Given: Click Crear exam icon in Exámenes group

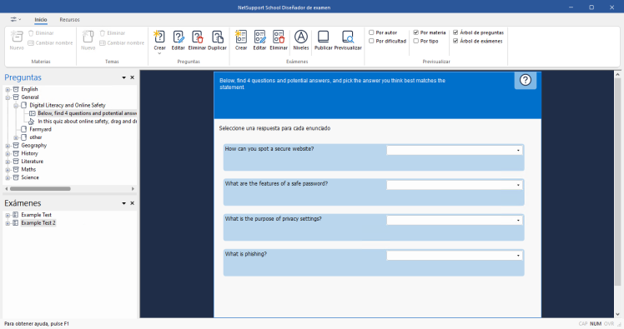Looking at the screenshot, I should click(x=241, y=41).
